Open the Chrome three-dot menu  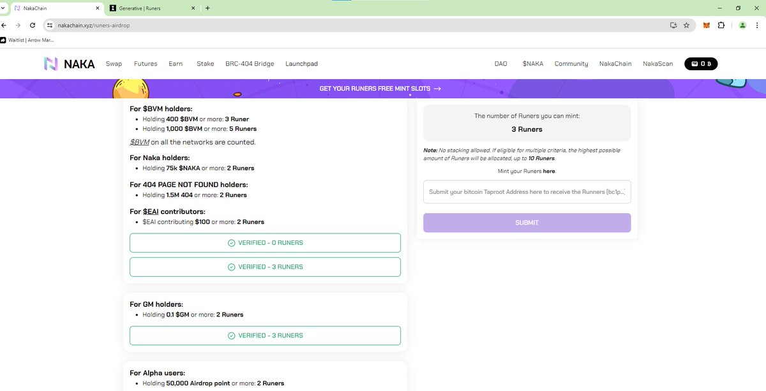(758, 25)
